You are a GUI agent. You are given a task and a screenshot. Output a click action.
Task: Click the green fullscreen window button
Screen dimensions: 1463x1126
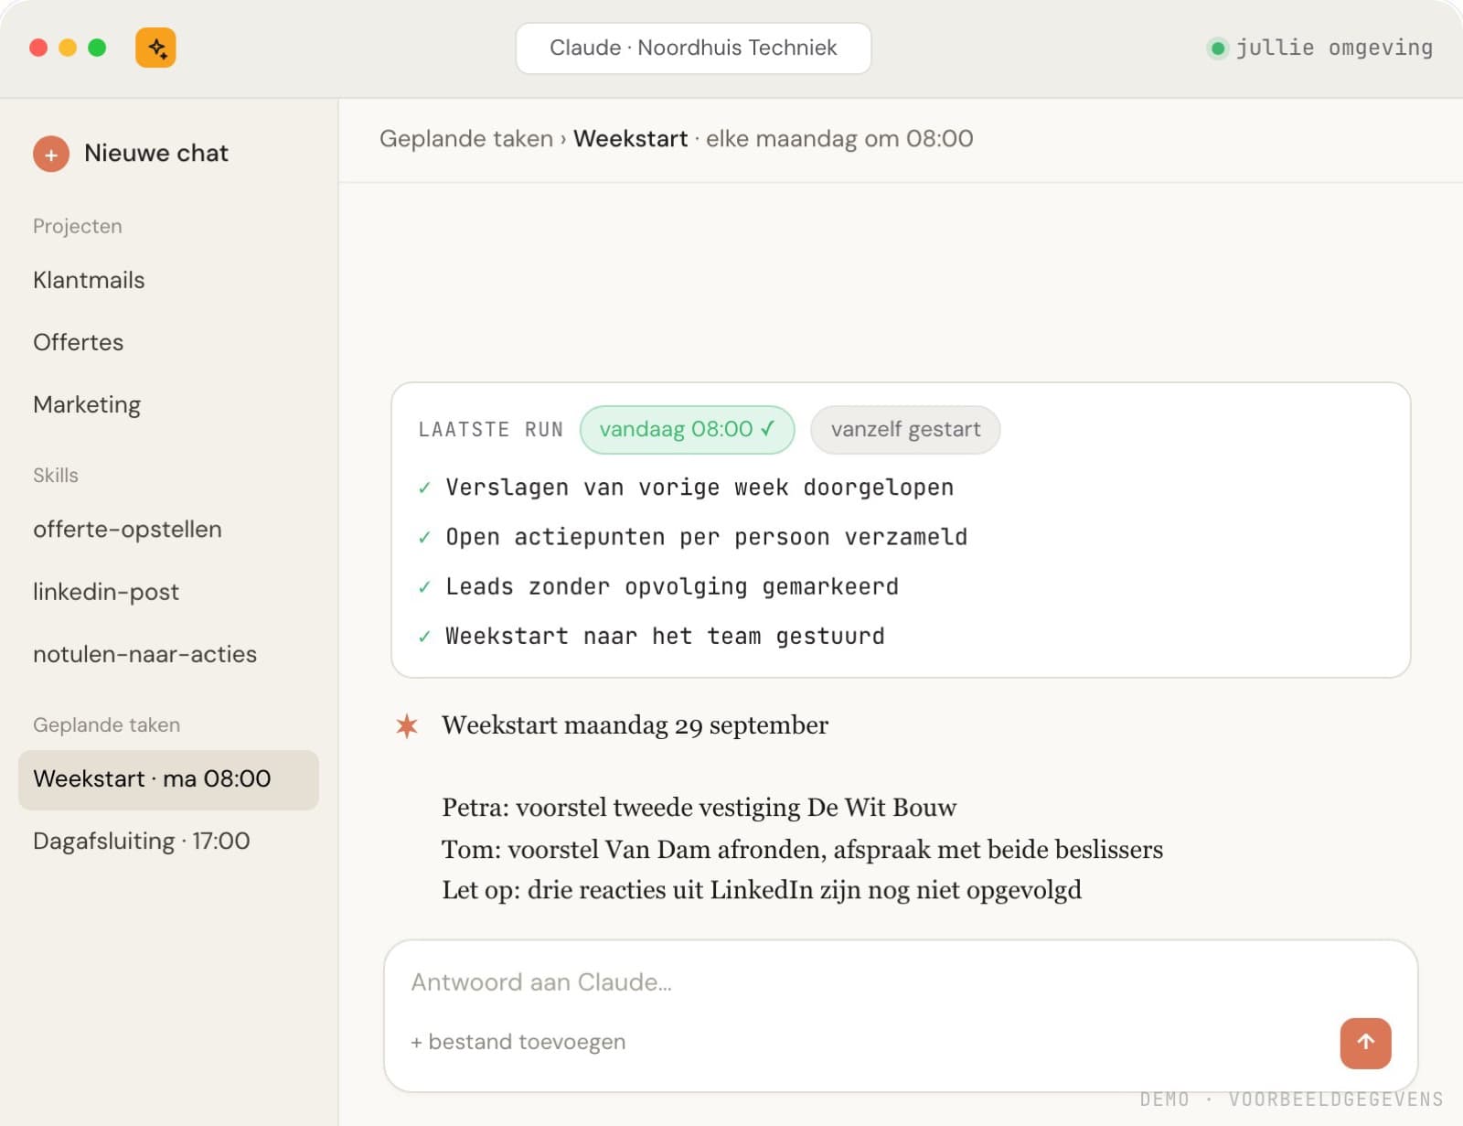[97, 48]
